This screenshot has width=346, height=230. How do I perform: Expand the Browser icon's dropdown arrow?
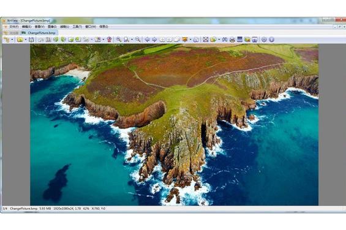(x=12, y=40)
